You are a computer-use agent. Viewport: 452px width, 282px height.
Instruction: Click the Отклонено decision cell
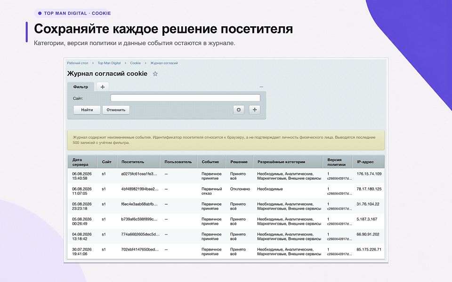(240, 189)
